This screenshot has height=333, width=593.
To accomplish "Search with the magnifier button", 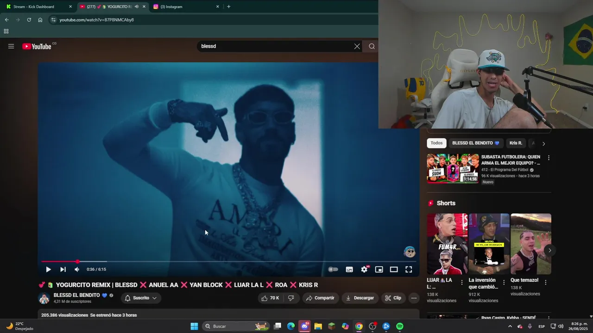I will coord(372,46).
